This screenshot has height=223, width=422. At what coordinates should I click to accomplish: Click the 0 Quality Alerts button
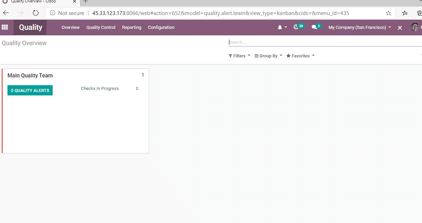pos(30,90)
